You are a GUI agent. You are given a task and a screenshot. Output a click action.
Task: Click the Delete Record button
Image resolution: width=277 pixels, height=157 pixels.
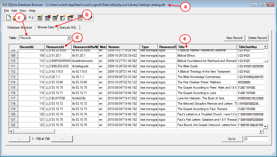257,38
